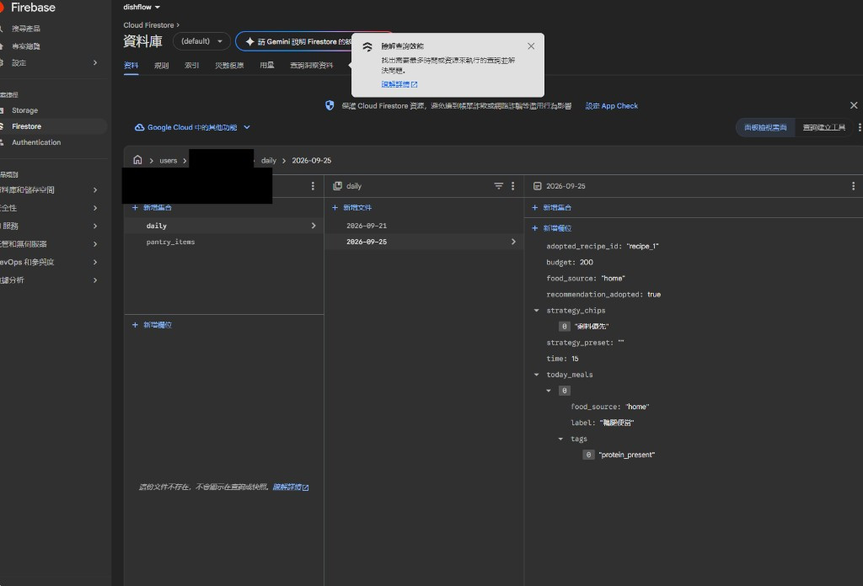Collapse the today_meals array

537,375
